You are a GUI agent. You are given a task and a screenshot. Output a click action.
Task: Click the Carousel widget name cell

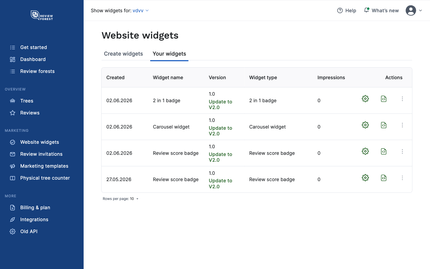pyautogui.click(x=171, y=127)
